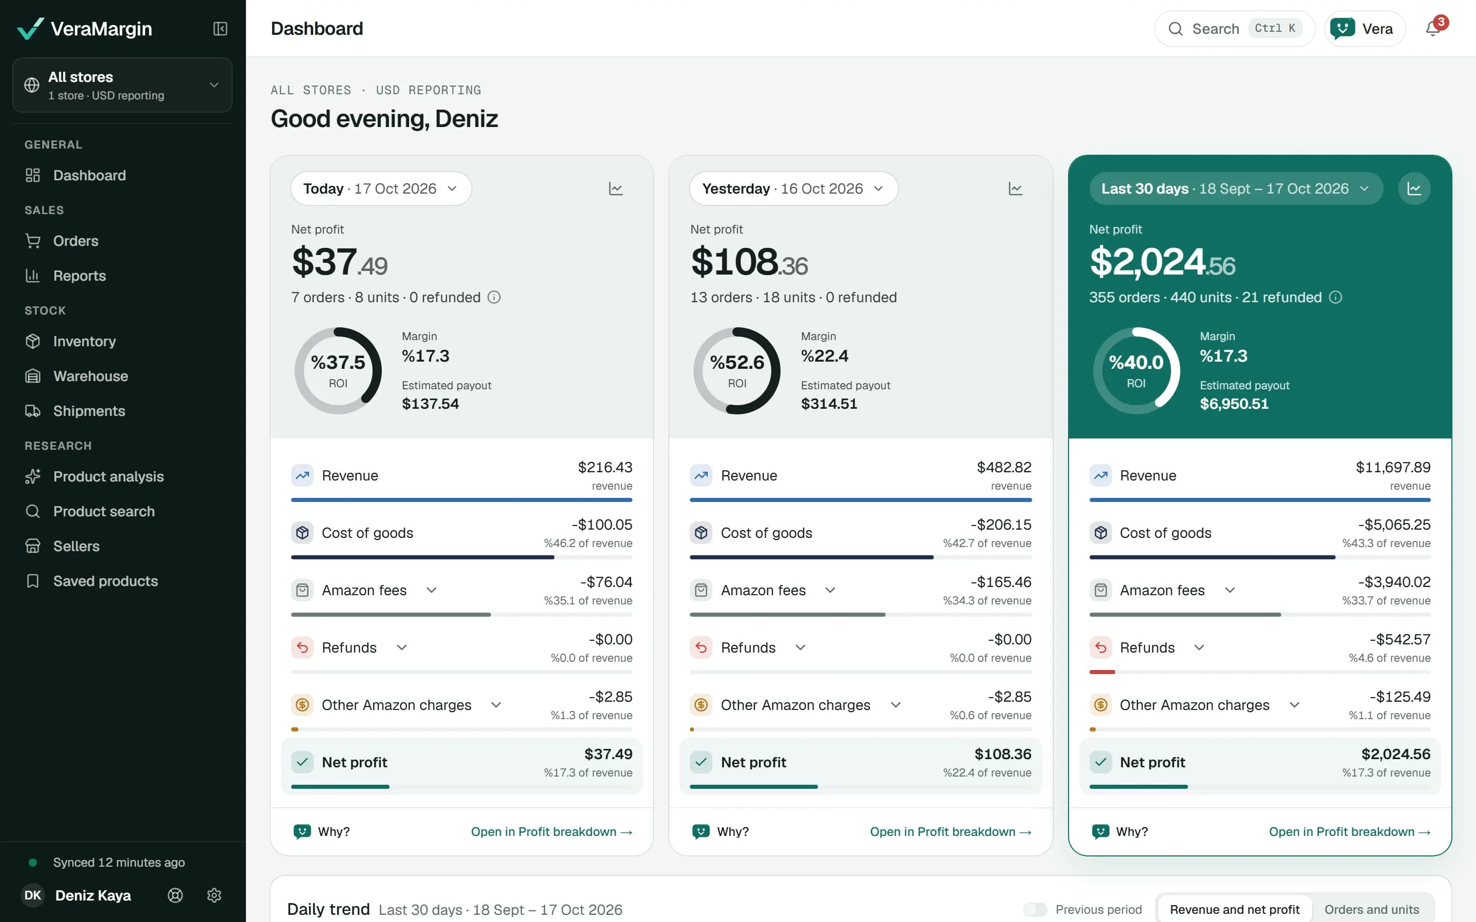The width and height of the screenshot is (1476, 922).
Task: Open settings gear in sidebar footer
Action: coord(214,895)
